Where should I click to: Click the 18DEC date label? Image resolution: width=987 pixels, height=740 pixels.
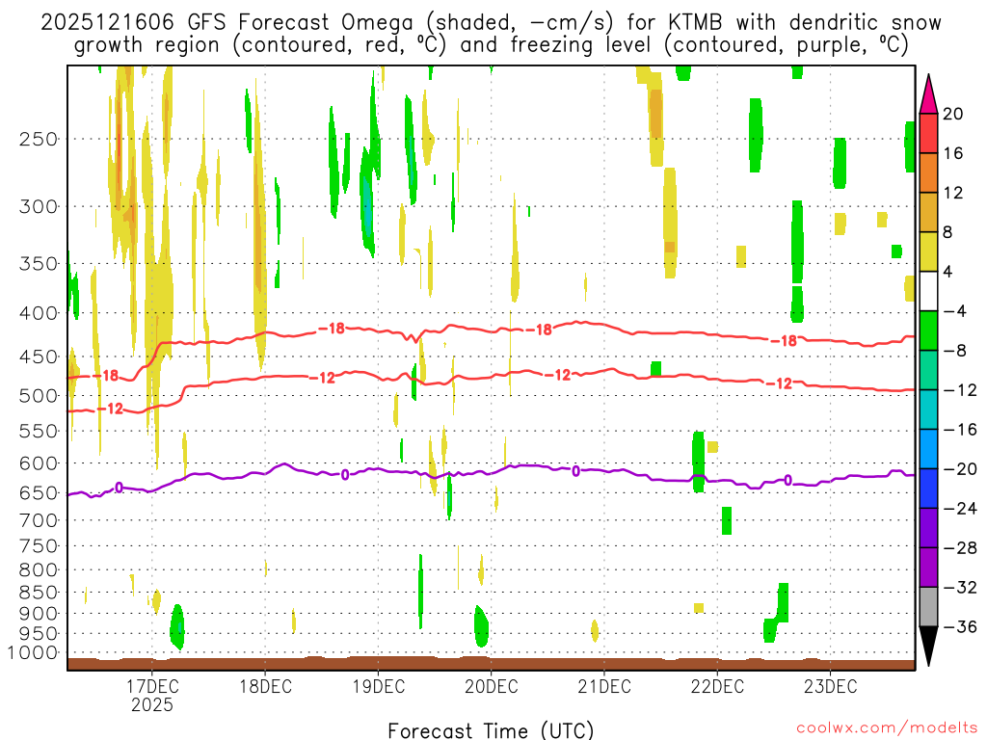pyautogui.click(x=265, y=686)
